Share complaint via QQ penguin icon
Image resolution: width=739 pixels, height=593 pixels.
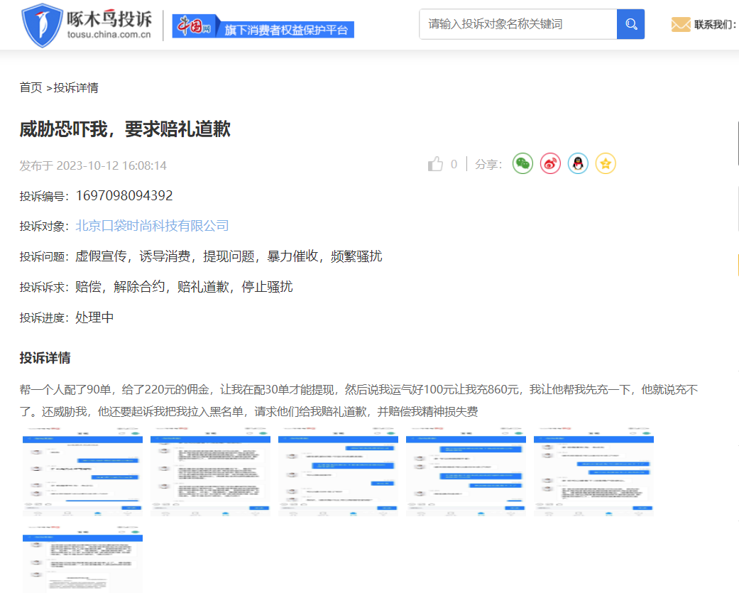click(578, 164)
